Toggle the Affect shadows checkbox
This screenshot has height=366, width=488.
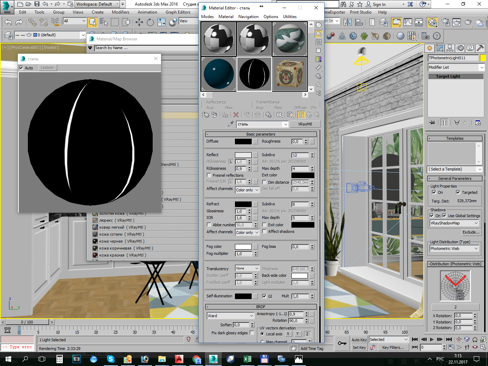point(265,231)
